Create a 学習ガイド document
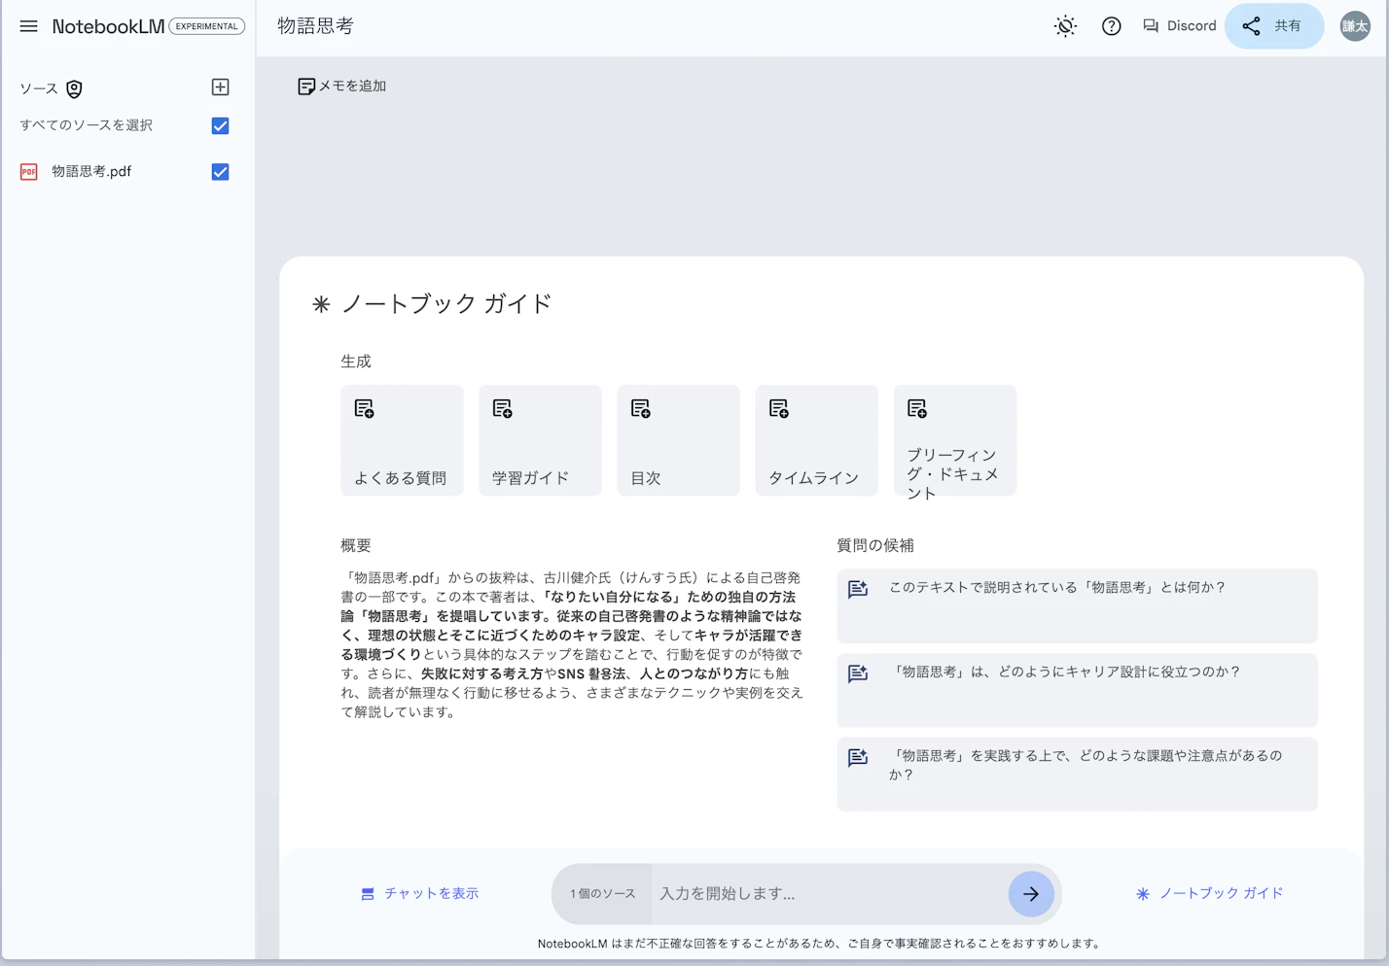Viewport: 1389px width, 966px height. (539, 439)
